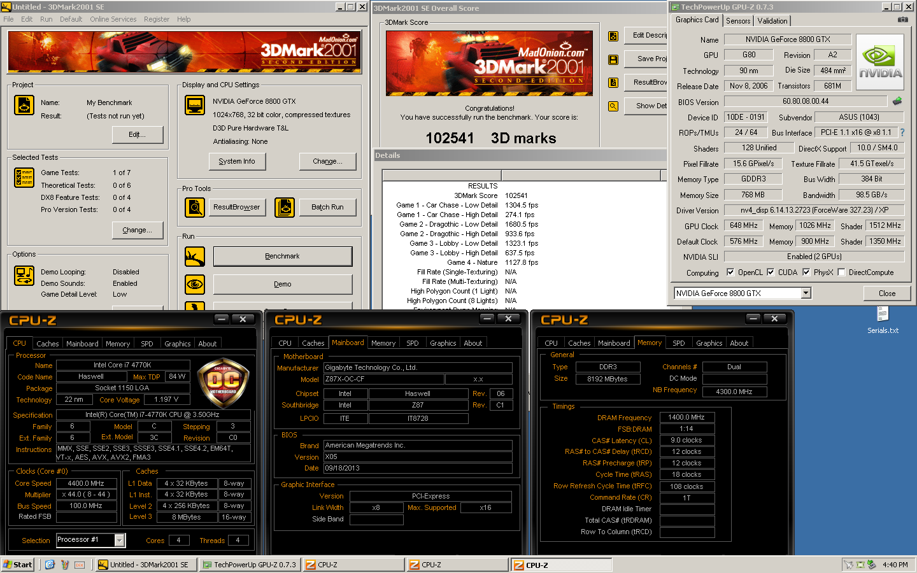The image size is (917, 573).
Task: Click the TechPowerUp GPU-Z taskbar button
Action: point(250,565)
